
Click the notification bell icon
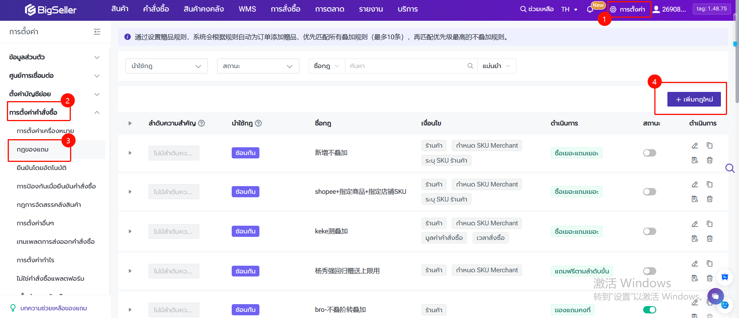[590, 9]
